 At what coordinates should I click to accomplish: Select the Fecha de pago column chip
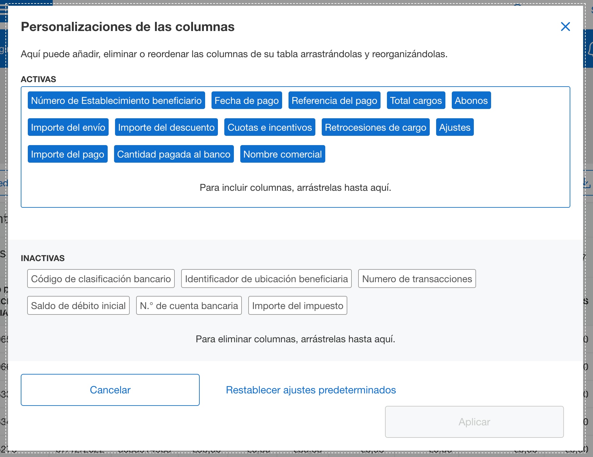pyautogui.click(x=247, y=100)
